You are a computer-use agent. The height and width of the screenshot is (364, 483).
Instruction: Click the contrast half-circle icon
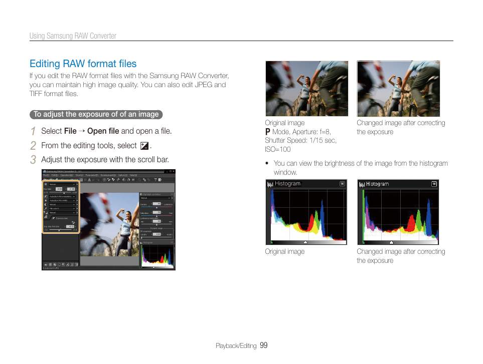[46, 204]
